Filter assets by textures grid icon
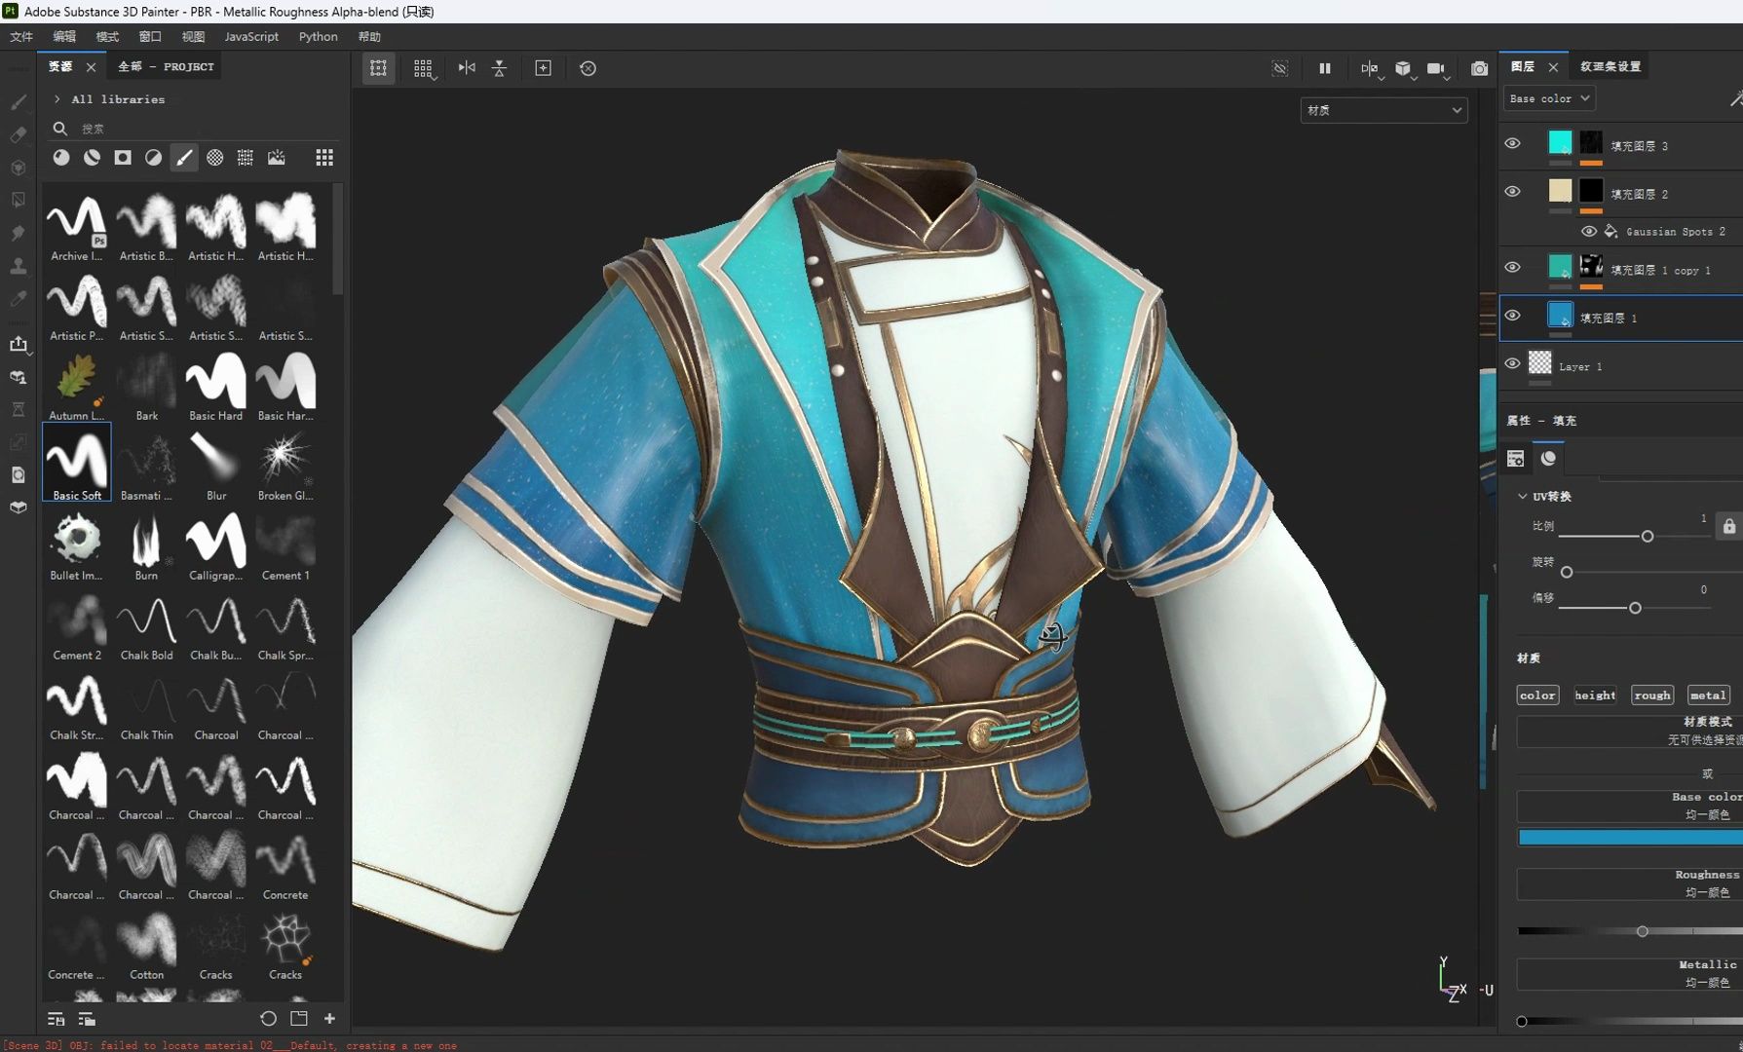The width and height of the screenshot is (1743, 1052). tap(246, 157)
